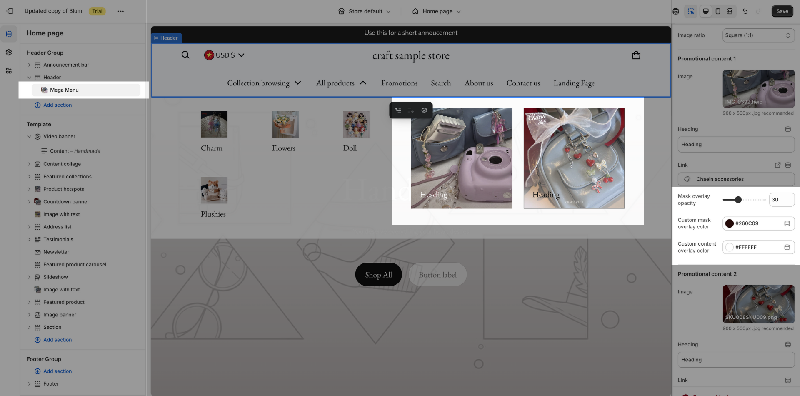Click the Chaein accessories link field
800x396 pixels.
(736, 179)
